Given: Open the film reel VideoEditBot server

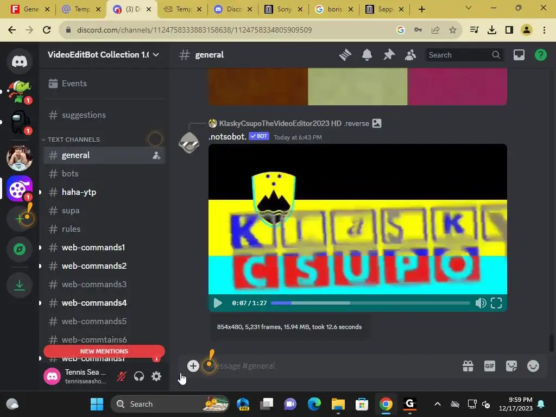Looking at the screenshot, I should click(20, 188).
